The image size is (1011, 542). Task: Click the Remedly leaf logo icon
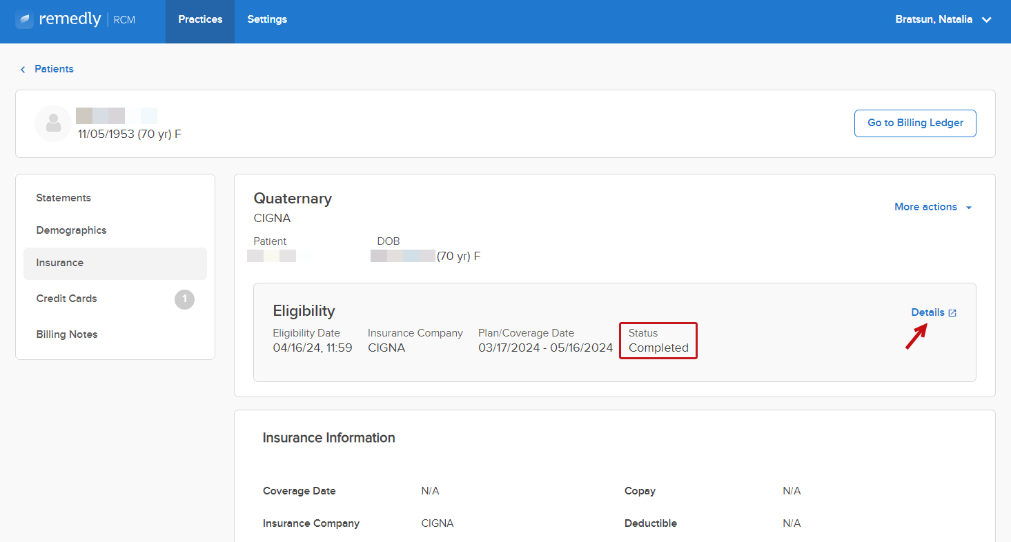coord(24,19)
